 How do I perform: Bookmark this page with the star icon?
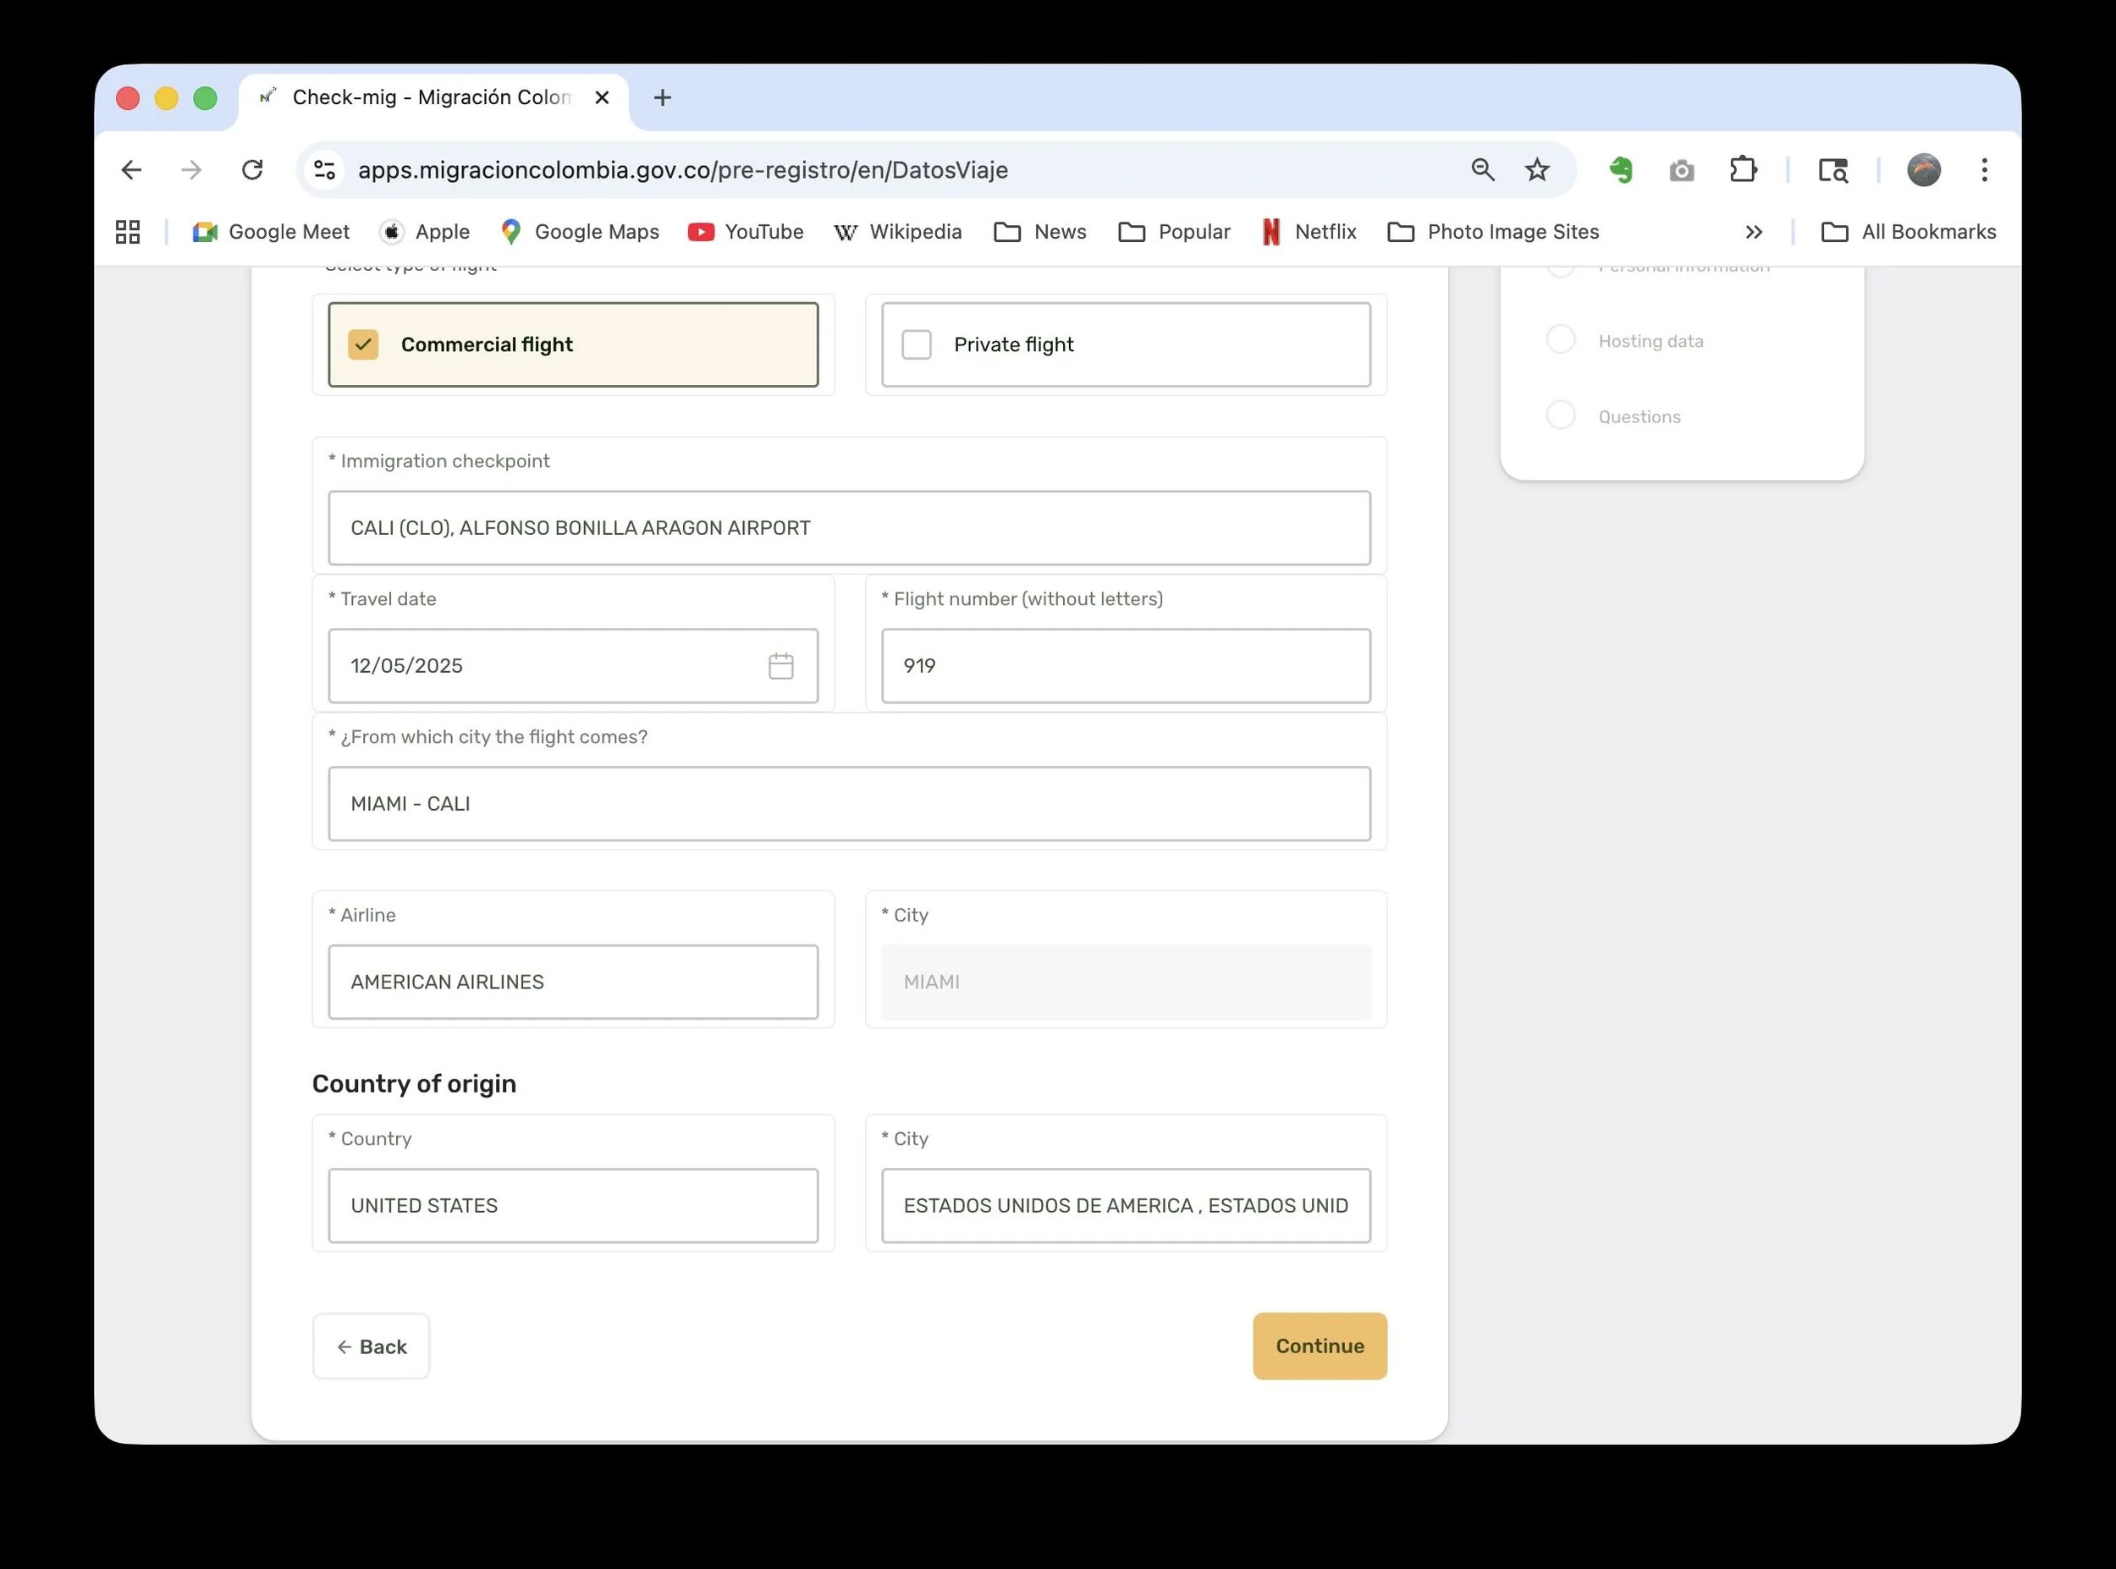[1537, 170]
